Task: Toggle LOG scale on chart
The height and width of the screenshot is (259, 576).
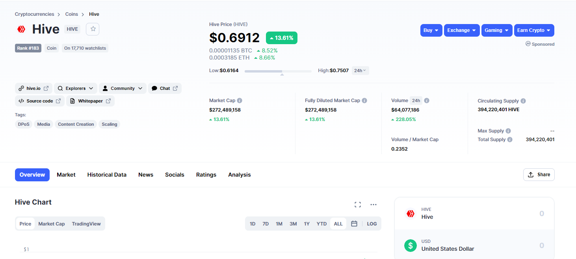Action: (x=372, y=224)
